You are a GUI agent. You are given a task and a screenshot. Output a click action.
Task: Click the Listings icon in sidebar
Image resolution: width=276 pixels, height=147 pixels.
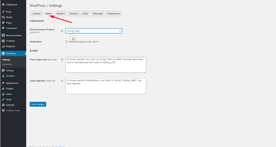3,70
